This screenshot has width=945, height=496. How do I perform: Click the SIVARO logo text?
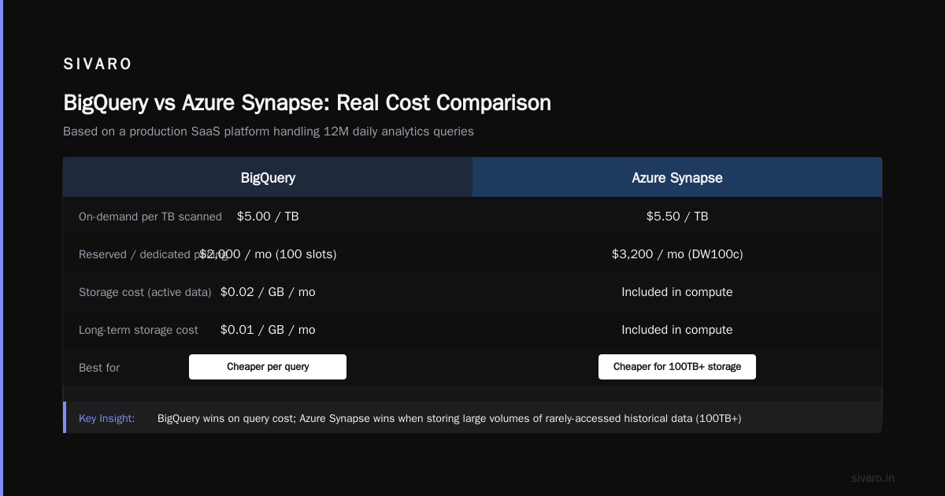coord(98,65)
